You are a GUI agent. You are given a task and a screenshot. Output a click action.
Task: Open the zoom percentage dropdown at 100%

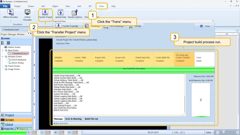click(x=213, y=133)
